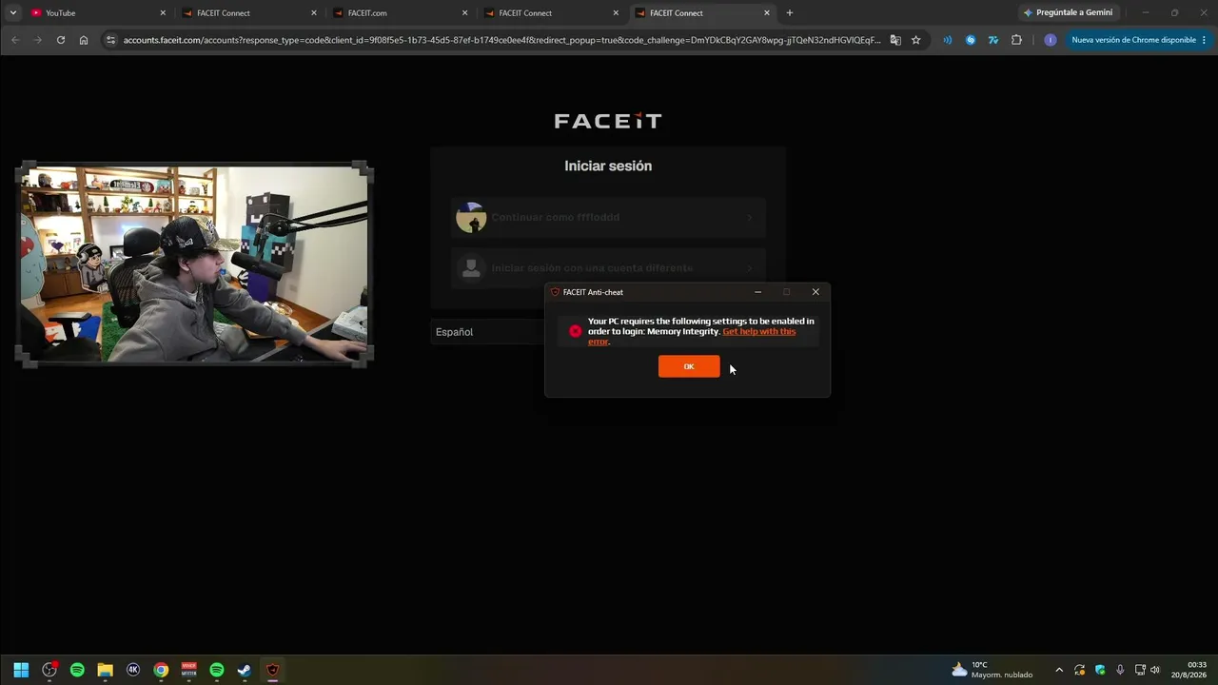Open FACEIT Anti-cheat from the taskbar
1218x685 pixels.
point(273,670)
